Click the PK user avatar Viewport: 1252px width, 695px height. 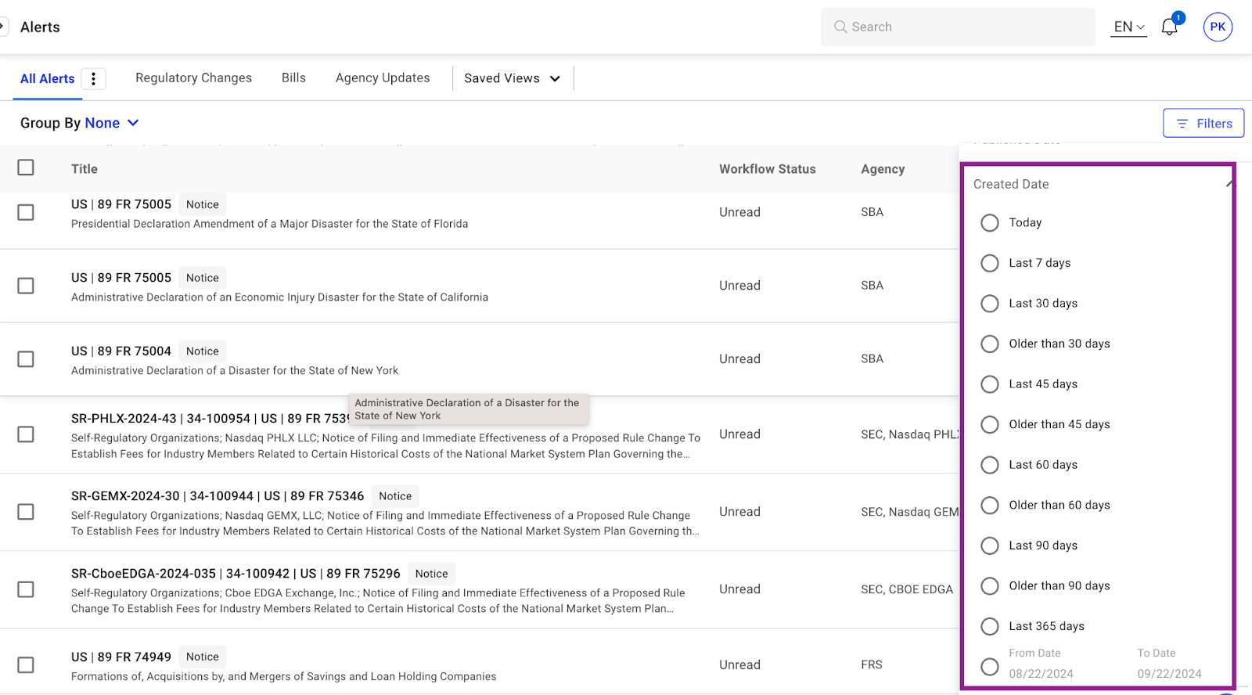pos(1218,27)
